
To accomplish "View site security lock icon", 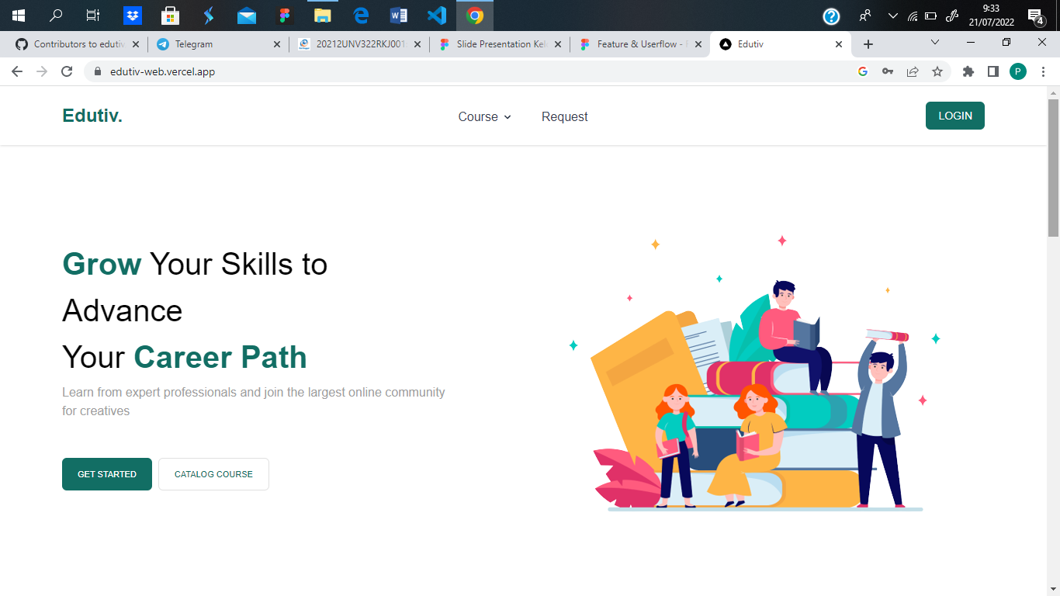I will 98,71.
